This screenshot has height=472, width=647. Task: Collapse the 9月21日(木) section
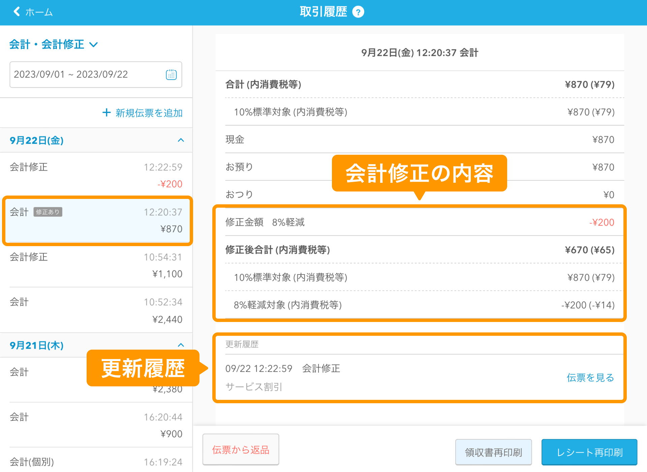(181, 345)
